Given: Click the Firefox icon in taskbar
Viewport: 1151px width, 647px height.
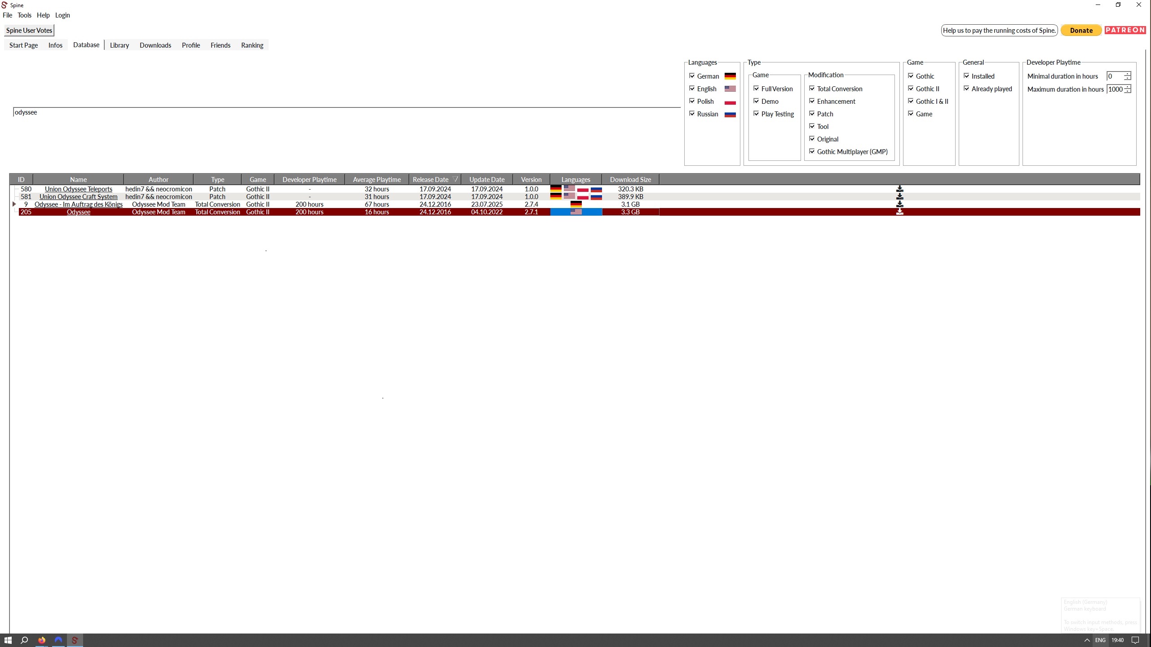Looking at the screenshot, I should 42,640.
